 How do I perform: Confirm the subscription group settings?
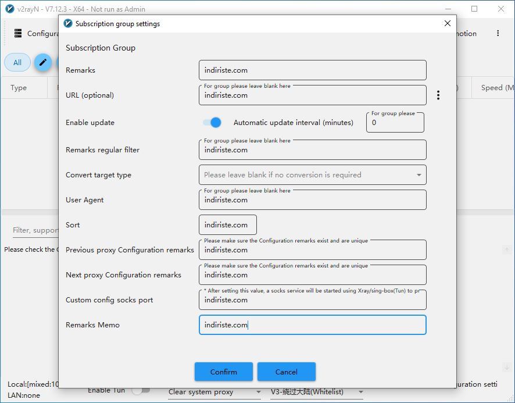(x=224, y=372)
